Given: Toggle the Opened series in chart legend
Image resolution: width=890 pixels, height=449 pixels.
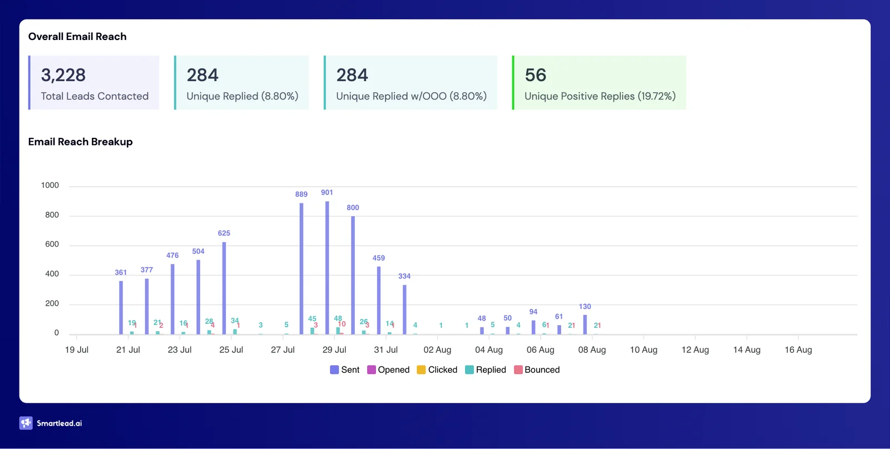Looking at the screenshot, I should click(x=388, y=370).
